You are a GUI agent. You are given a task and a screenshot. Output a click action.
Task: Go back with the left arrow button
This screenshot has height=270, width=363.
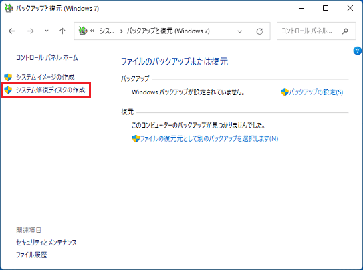[11, 31]
